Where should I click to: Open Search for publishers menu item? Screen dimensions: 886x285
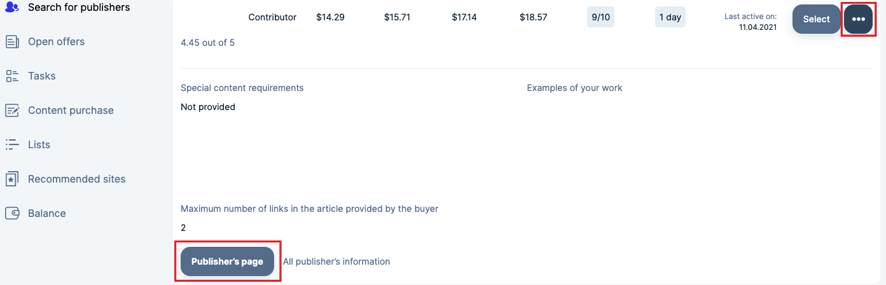coord(79,8)
